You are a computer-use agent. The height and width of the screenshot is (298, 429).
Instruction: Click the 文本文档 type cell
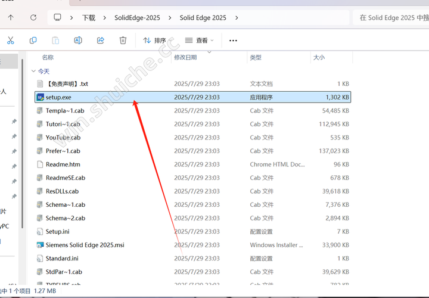coord(261,83)
